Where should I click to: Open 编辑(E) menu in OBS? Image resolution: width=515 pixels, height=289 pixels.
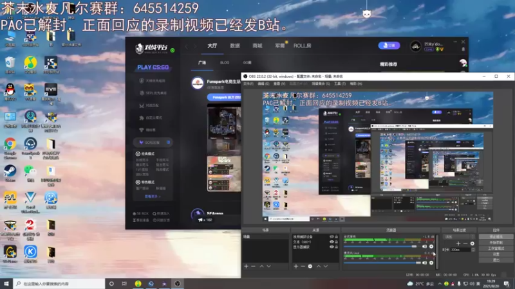pyautogui.click(x=263, y=84)
